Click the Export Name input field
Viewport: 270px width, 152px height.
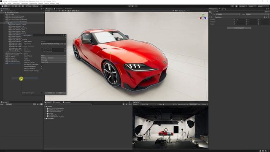(53, 41)
